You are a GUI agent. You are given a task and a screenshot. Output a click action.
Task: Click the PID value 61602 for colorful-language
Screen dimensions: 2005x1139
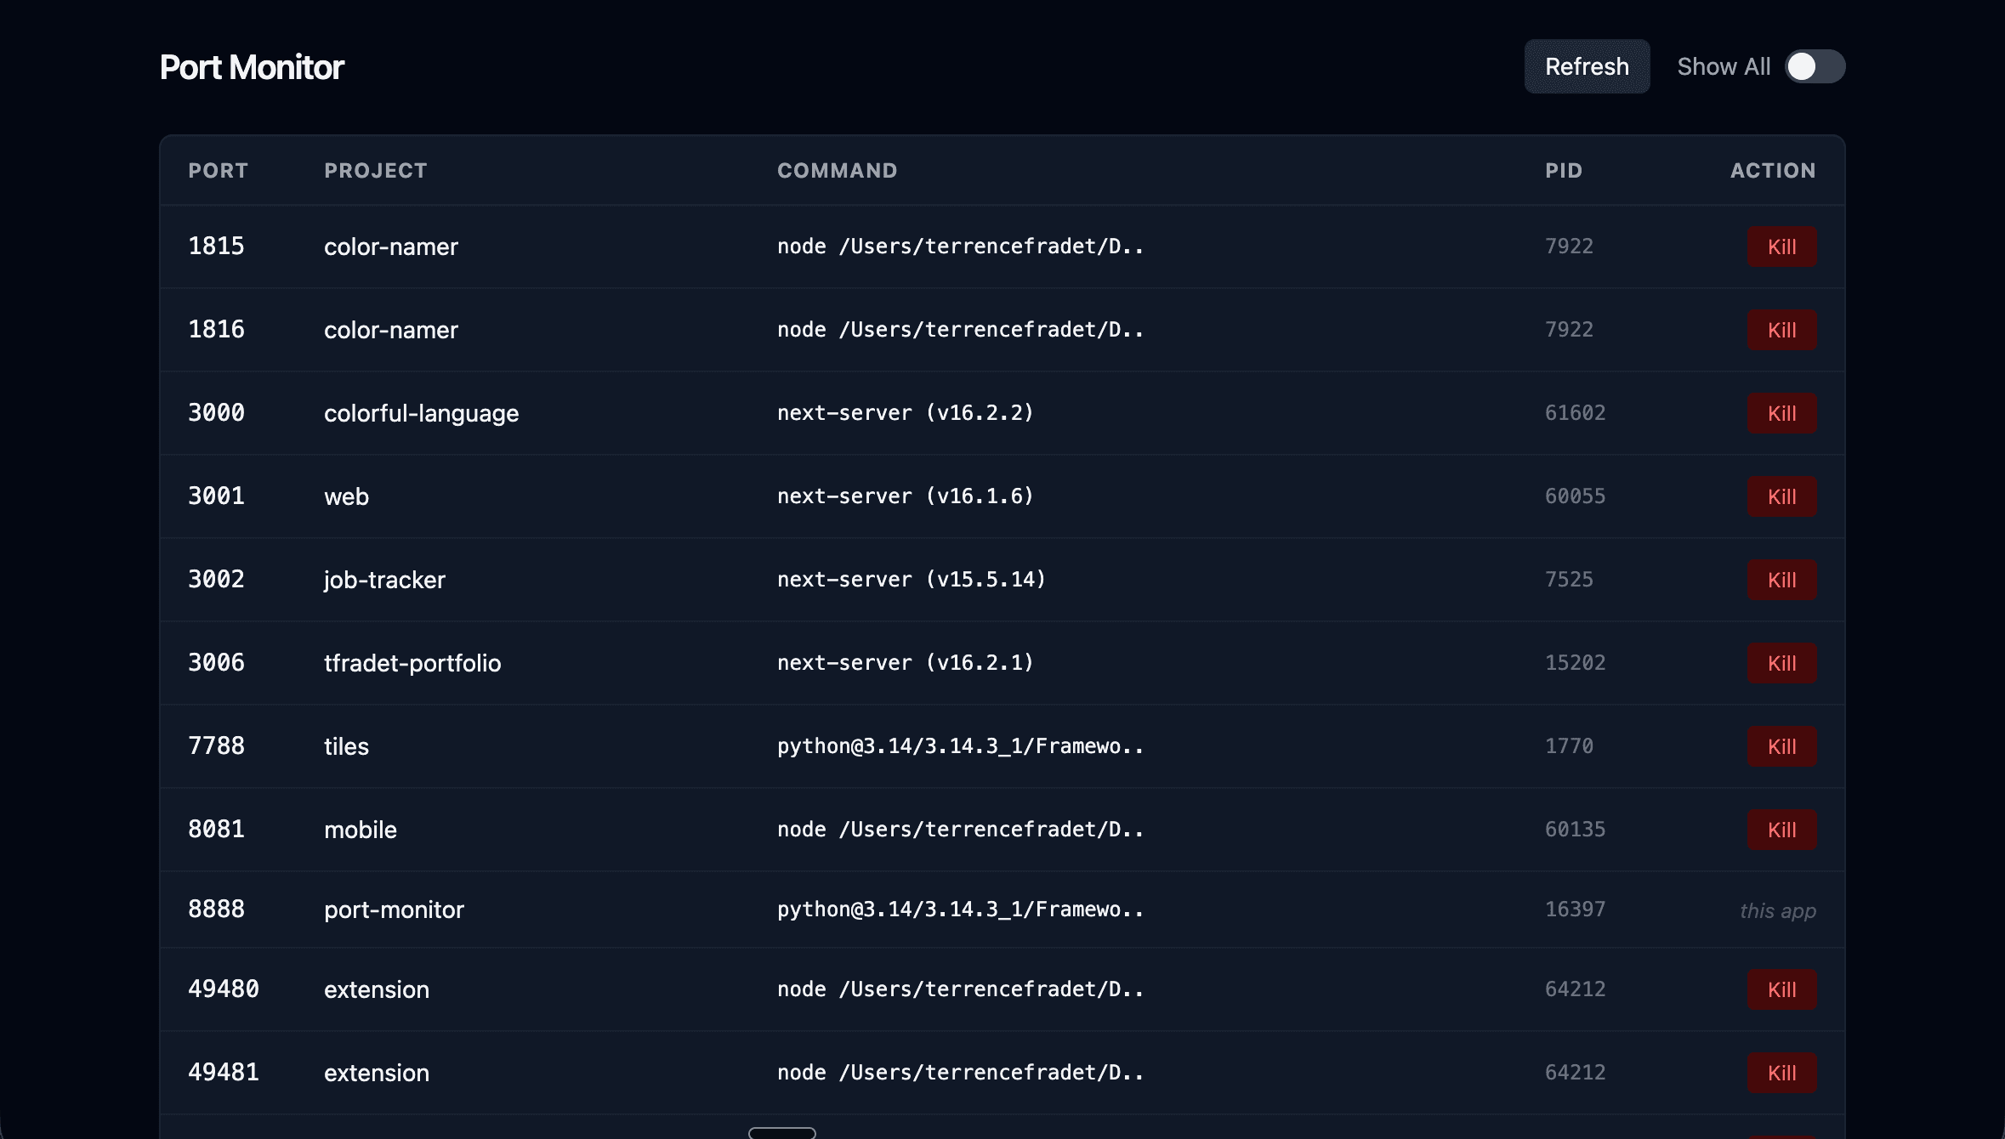[x=1574, y=413]
